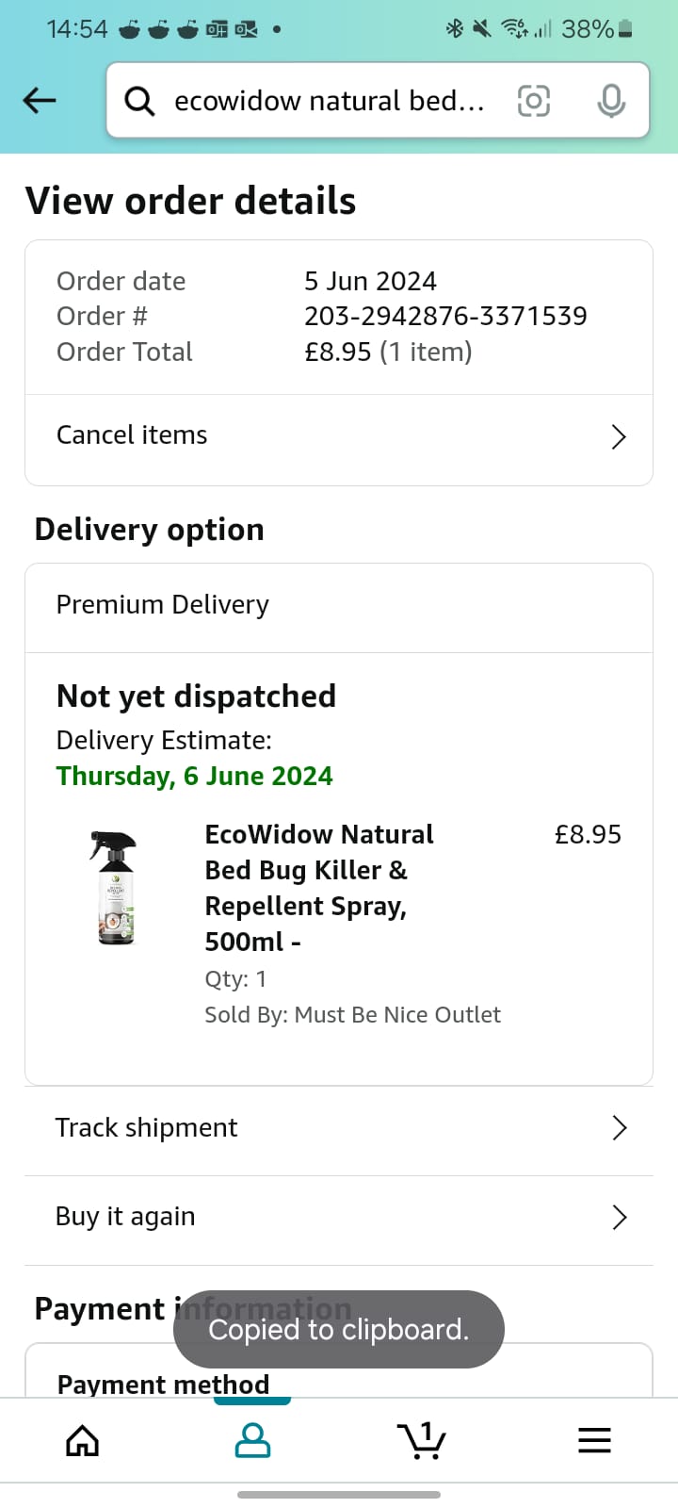Viewport: 678px width, 1508px height.
Task: Expand Track shipment chevron
Action: pyautogui.click(x=619, y=1128)
